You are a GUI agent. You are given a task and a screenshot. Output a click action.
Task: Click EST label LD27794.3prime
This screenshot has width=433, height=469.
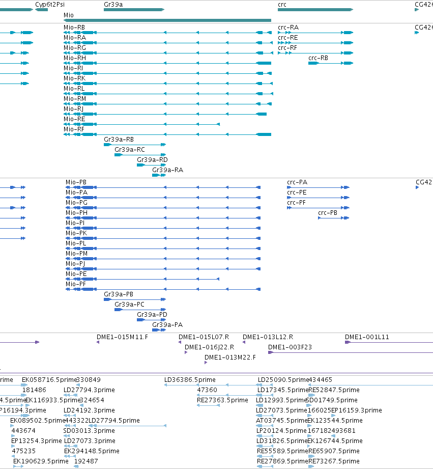point(89,390)
